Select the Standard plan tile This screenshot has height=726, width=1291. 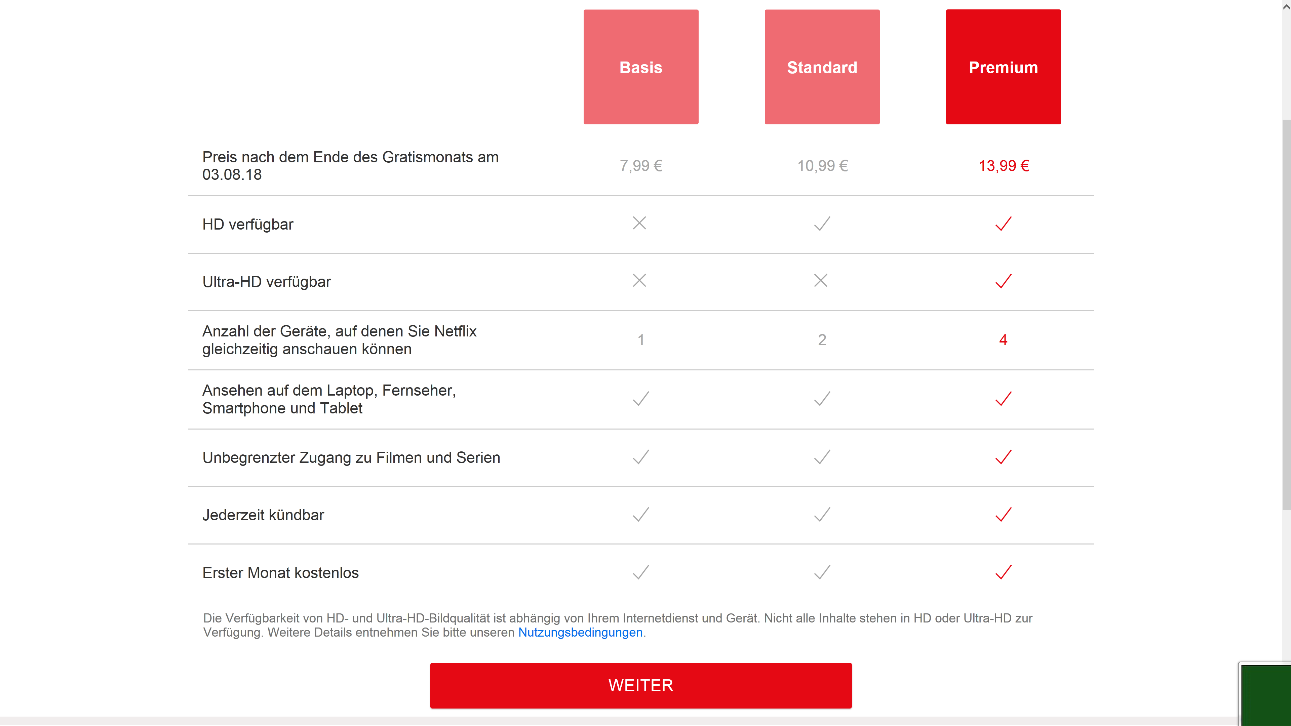click(822, 67)
